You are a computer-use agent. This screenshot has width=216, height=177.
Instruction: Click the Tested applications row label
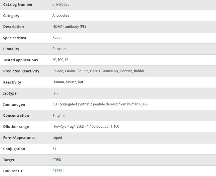(21, 60)
